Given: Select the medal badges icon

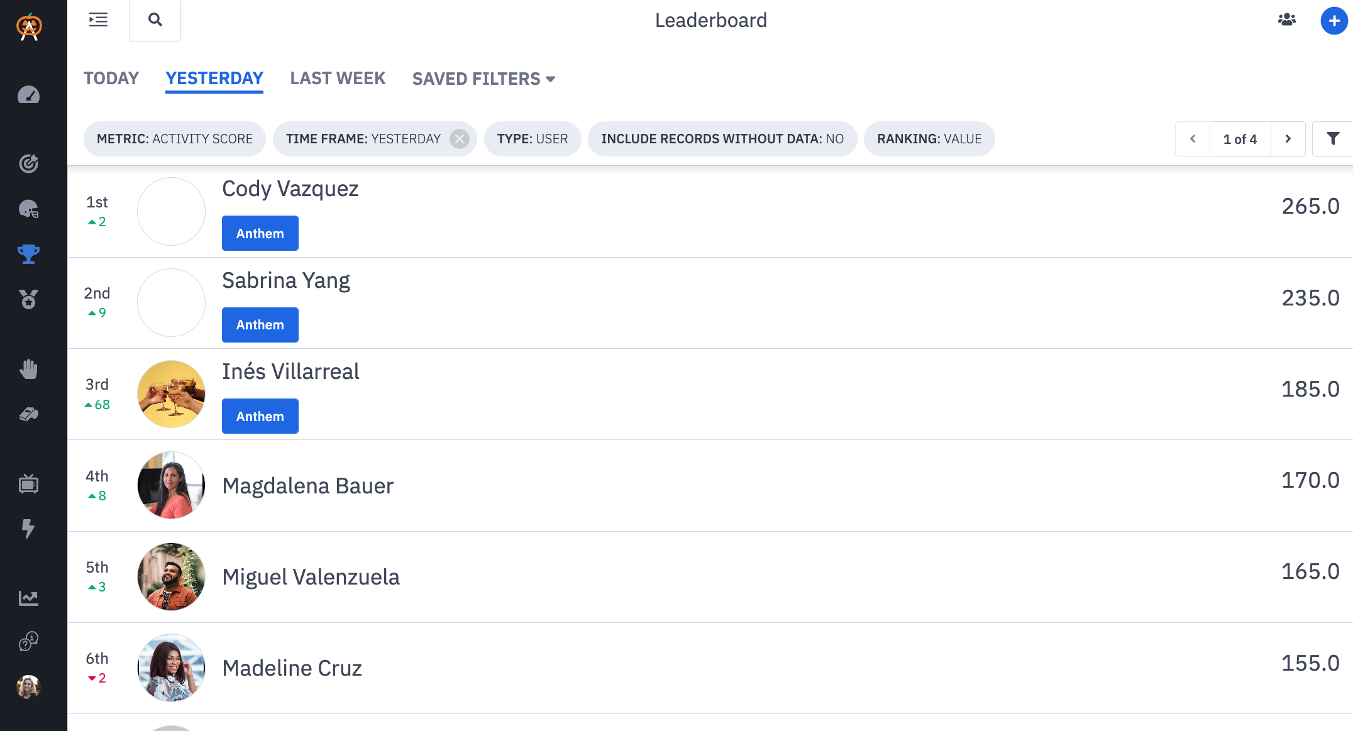Looking at the screenshot, I should 28,300.
